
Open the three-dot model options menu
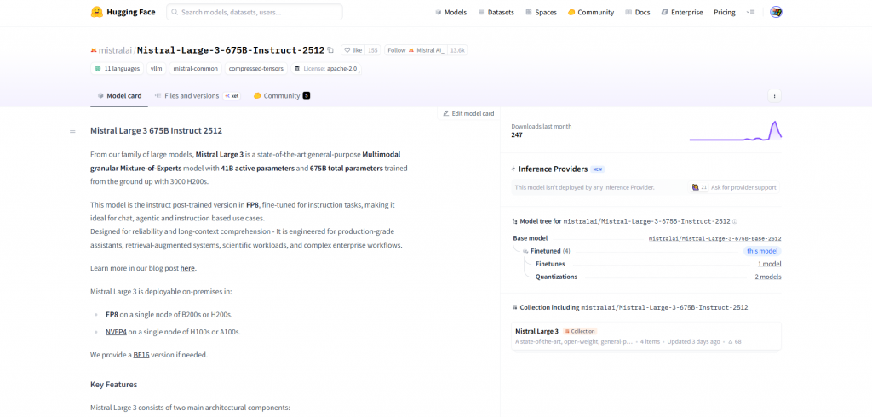[x=774, y=95]
